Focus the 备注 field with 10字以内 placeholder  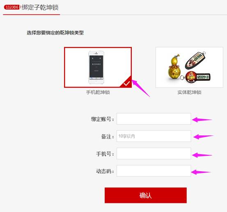tap(154, 136)
